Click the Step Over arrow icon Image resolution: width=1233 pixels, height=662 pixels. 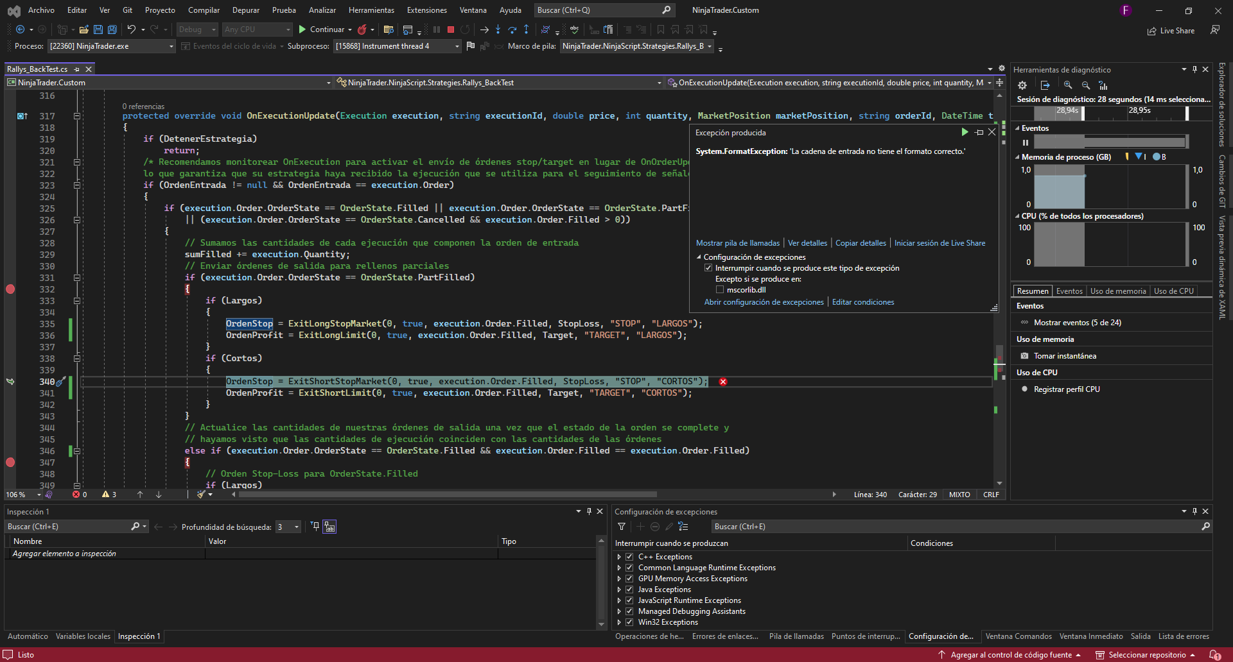tap(512, 30)
